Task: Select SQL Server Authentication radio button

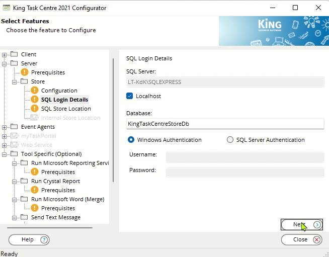Action: 230,140
